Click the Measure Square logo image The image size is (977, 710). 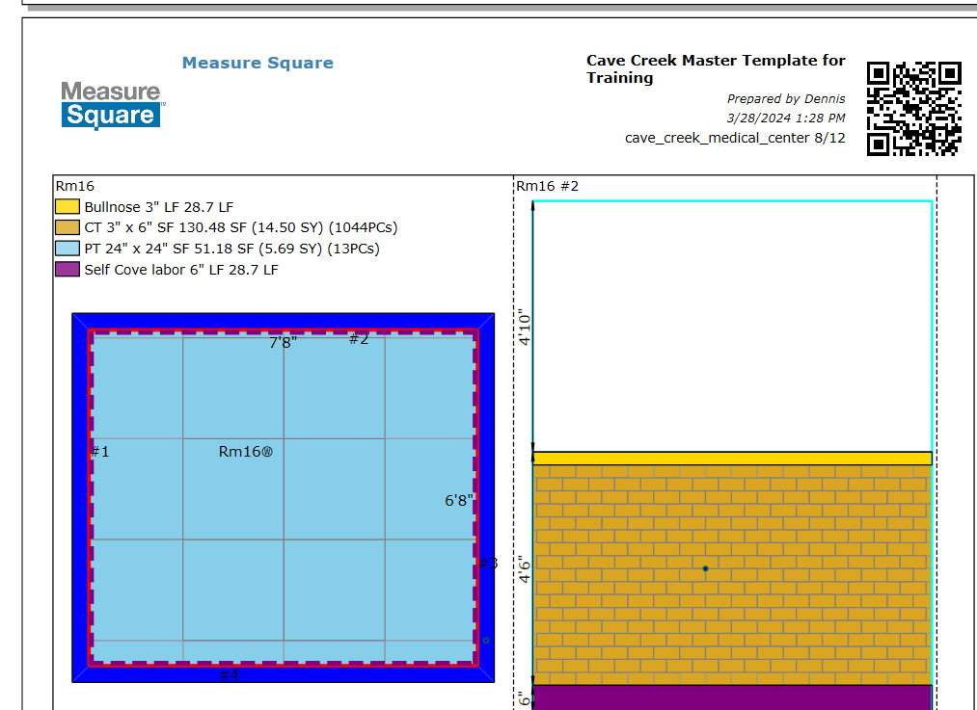coord(113,105)
